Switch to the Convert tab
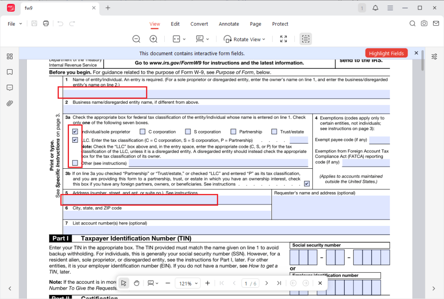The height and width of the screenshot is (299, 444). 199,24
